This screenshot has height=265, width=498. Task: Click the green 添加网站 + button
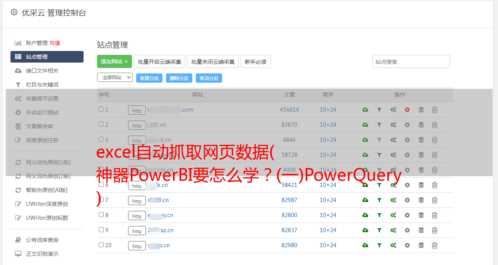tap(115, 61)
